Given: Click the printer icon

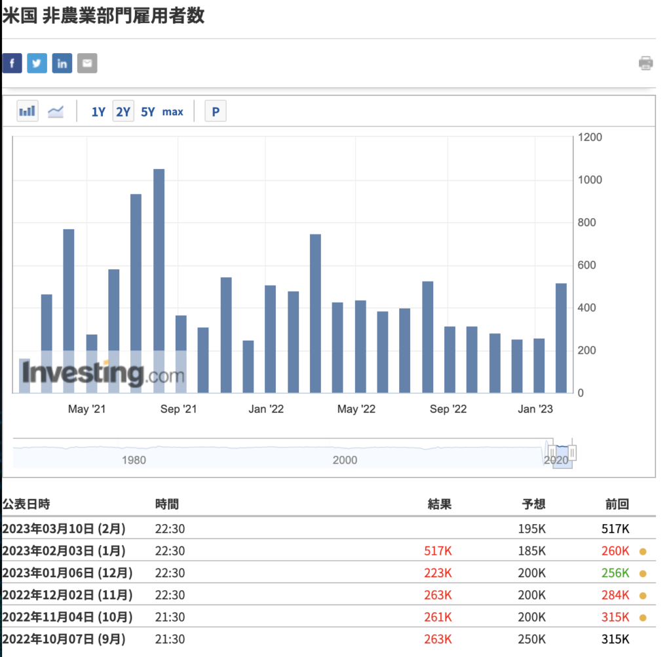Looking at the screenshot, I should (x=645, y=64).
